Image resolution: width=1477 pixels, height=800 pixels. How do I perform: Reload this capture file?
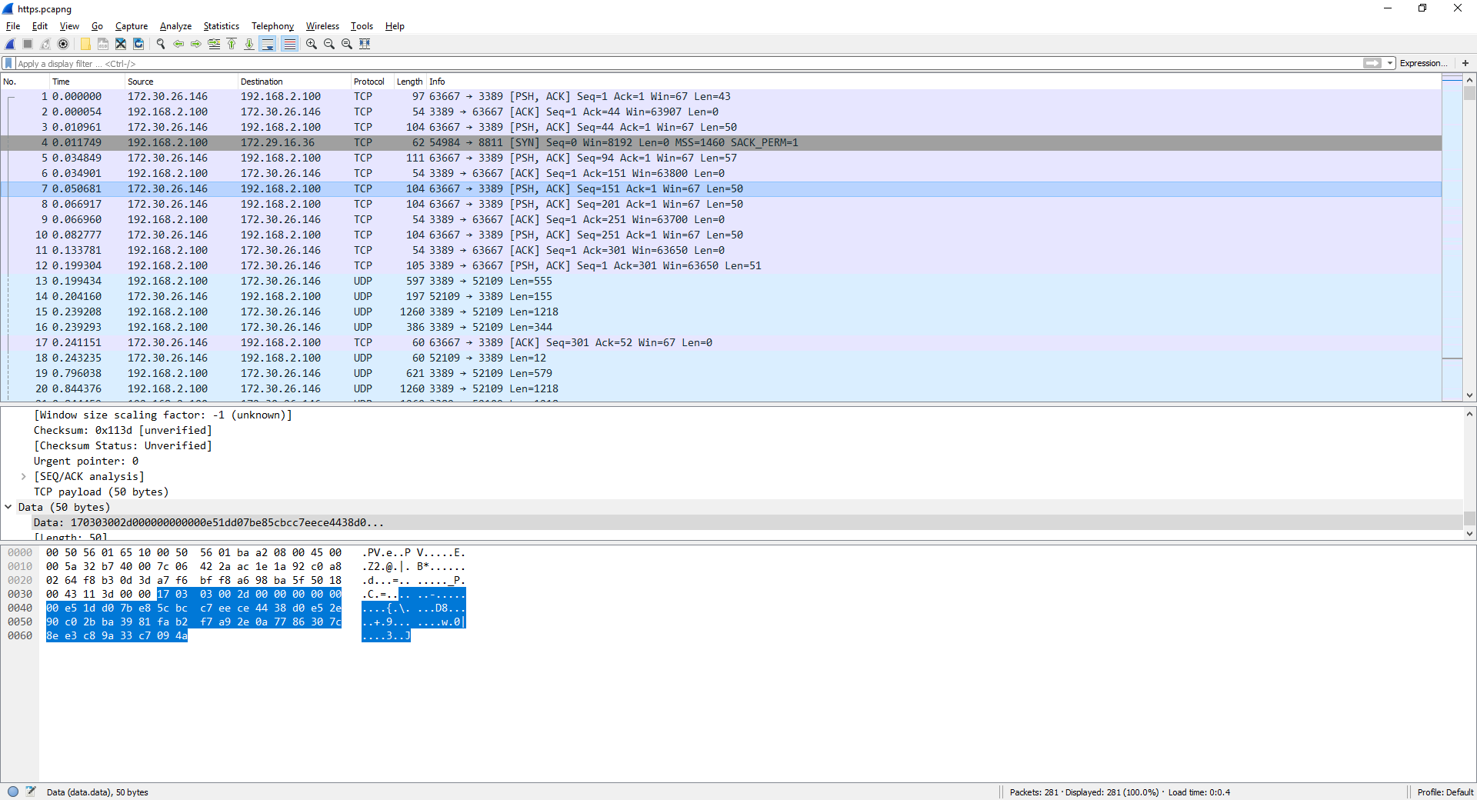click(x=138, y=44)
